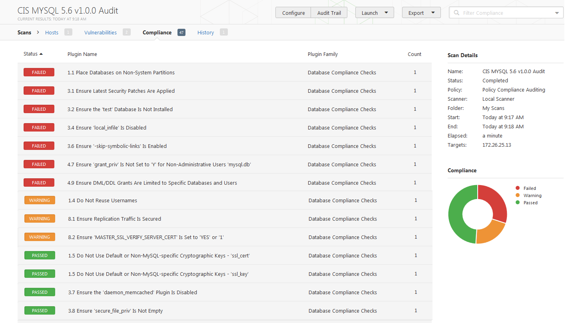Sort by the Status column header
Screen dimensions: 566x323
(33, 54)
